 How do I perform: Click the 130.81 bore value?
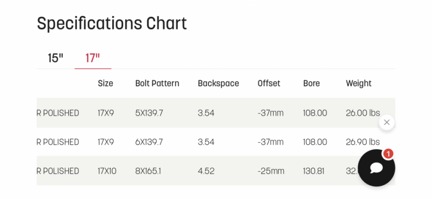[314, 171]
